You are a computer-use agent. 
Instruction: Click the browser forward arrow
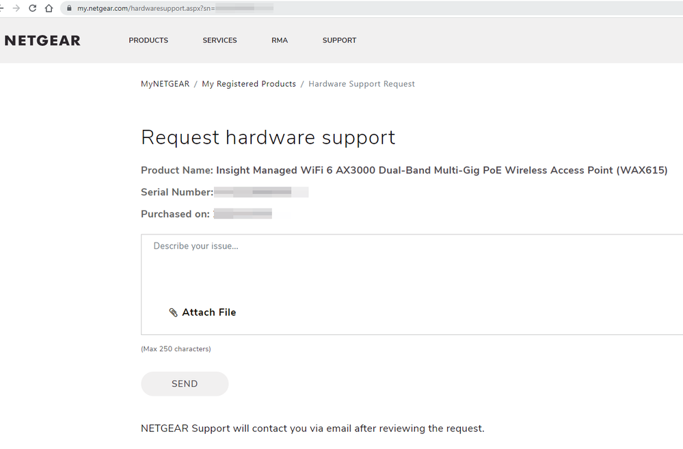point(16,8)
